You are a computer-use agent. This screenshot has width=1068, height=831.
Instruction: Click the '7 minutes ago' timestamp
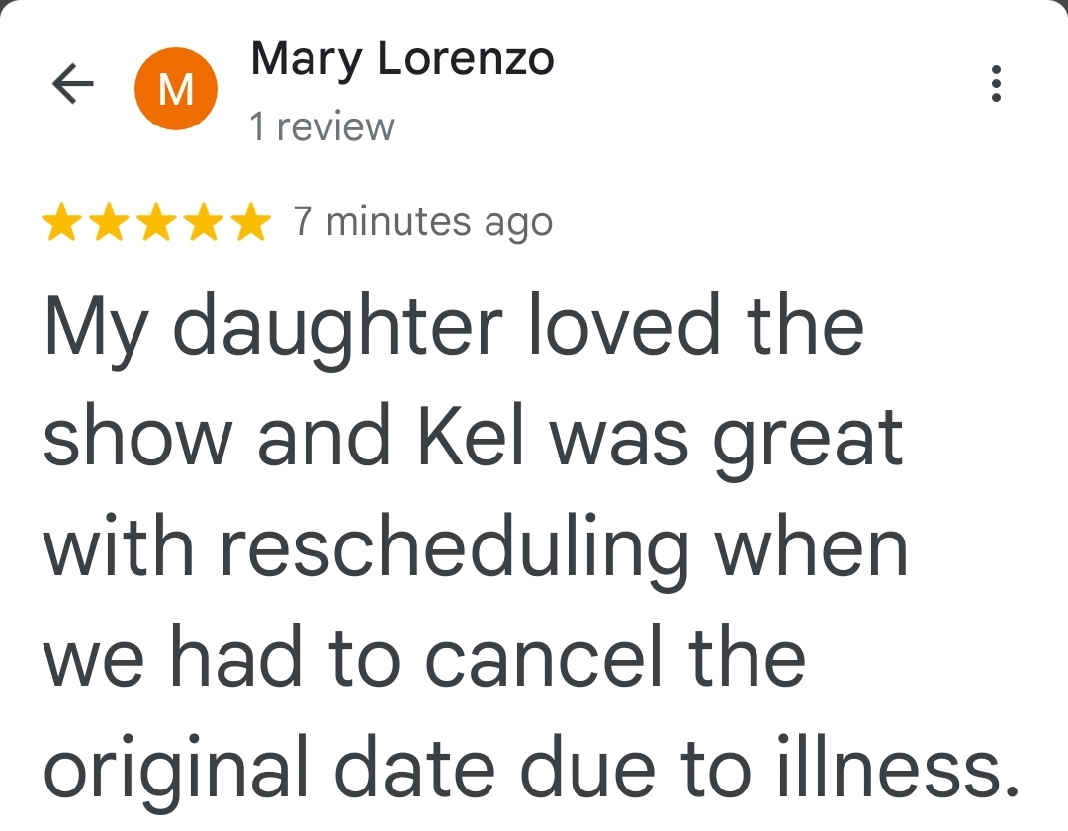coord(423,222)
